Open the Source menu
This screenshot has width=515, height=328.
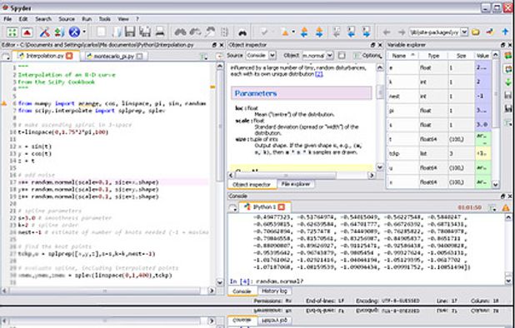pyautogui.click(x=67, y=18)
